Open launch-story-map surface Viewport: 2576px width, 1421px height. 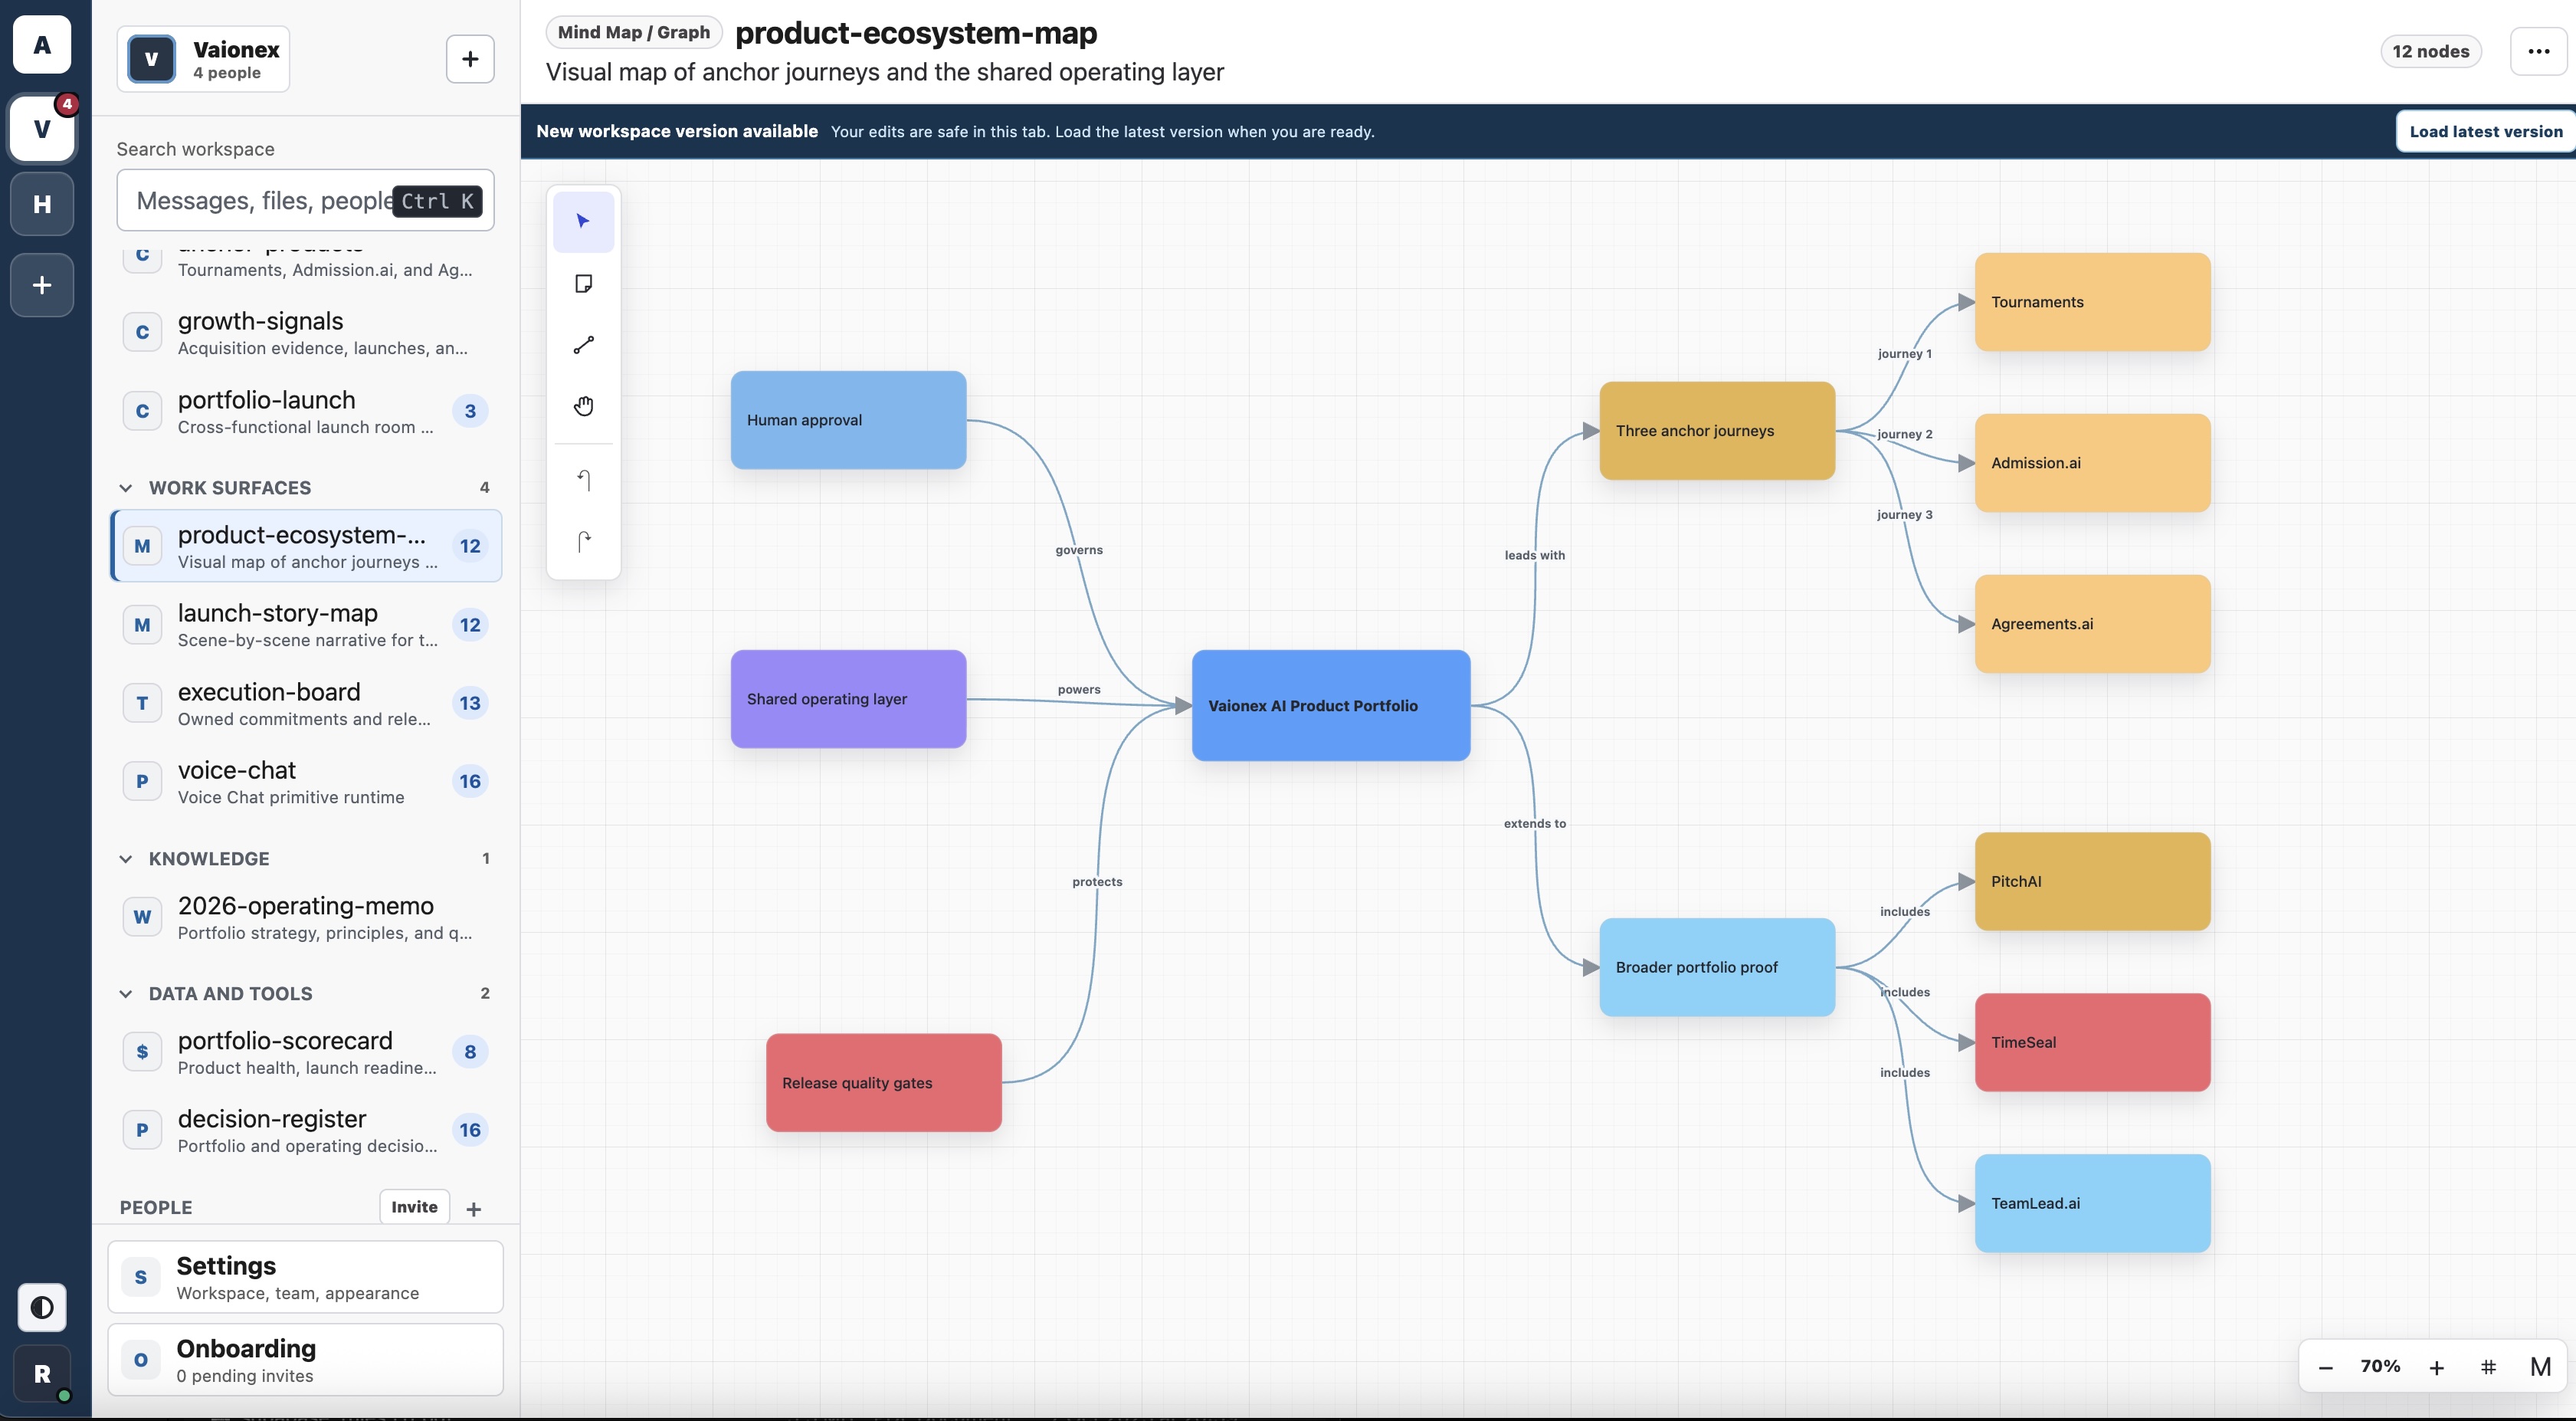(306, 625)
